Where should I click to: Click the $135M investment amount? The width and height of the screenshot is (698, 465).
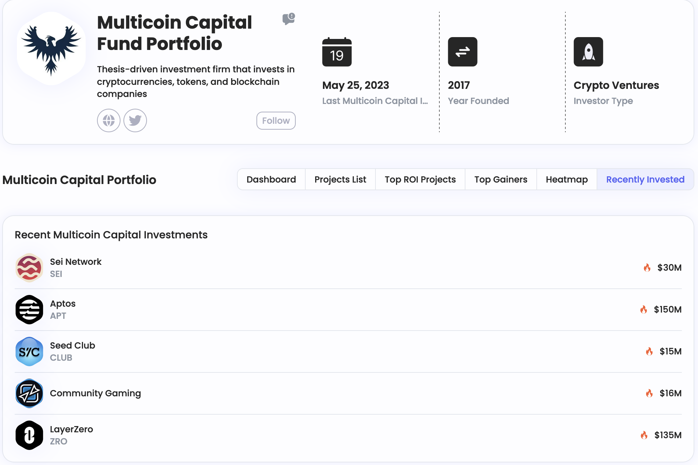click(668, 435)
